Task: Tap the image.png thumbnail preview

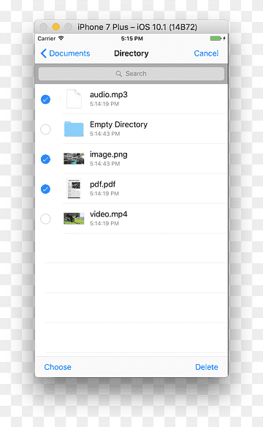Action: [x=74, y=159]
